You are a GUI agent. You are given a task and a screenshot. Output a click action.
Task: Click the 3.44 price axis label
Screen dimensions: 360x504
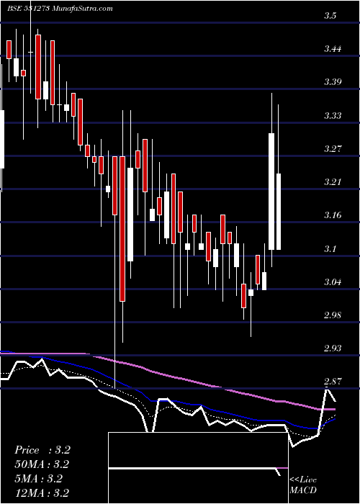(333, 49)
